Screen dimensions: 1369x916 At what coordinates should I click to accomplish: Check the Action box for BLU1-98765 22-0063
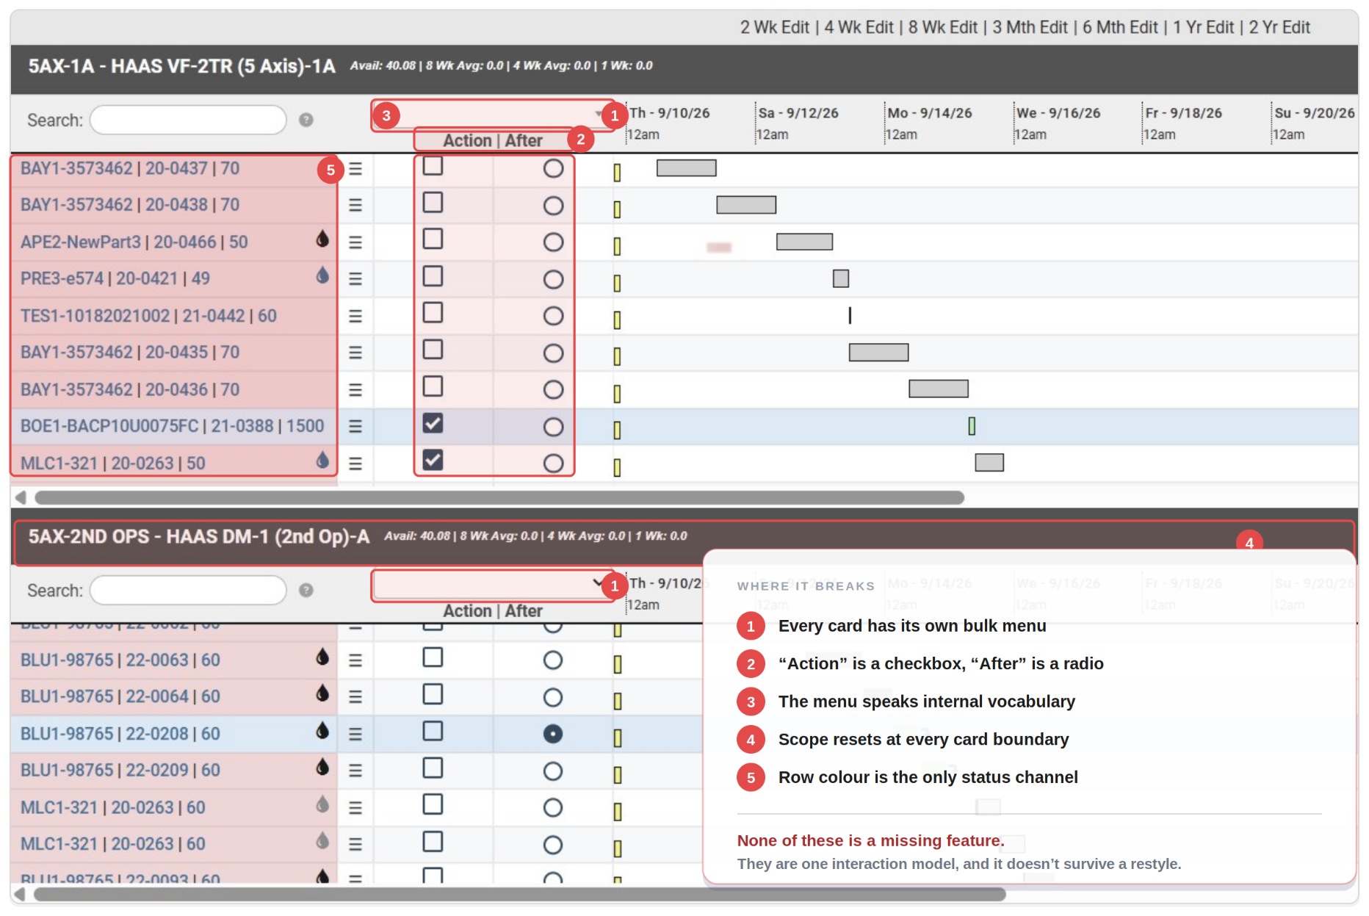point(433,657)
